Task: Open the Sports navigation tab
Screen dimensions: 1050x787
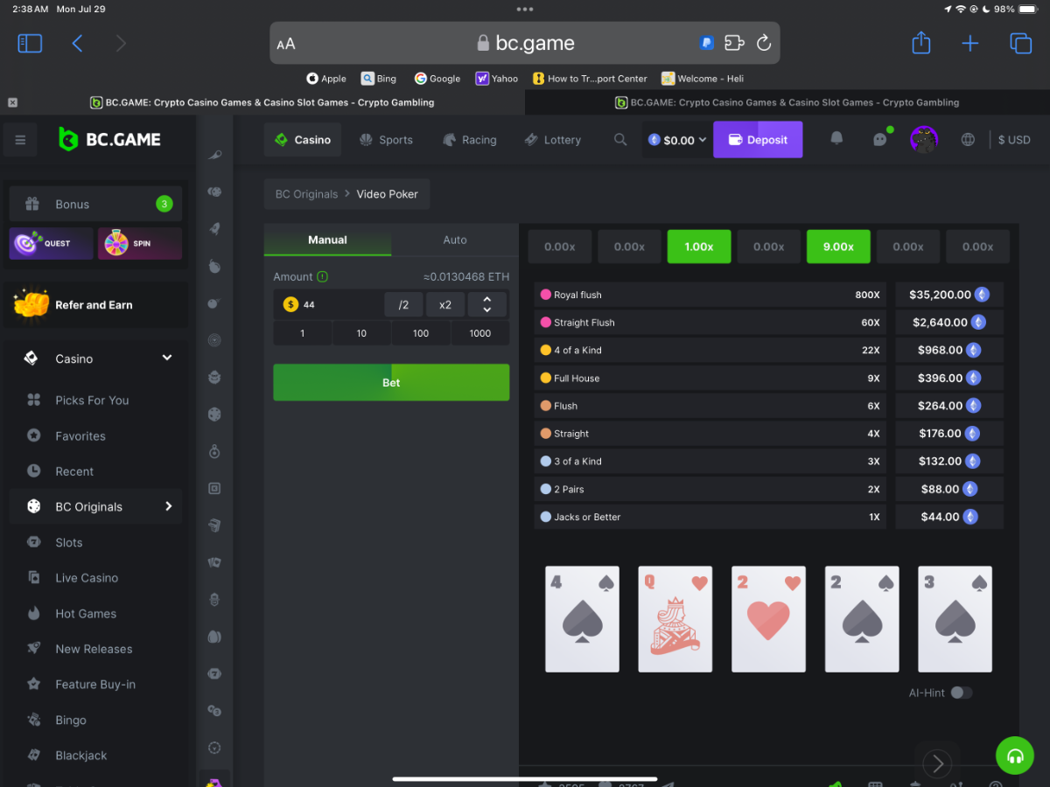Action: (386, 140)
